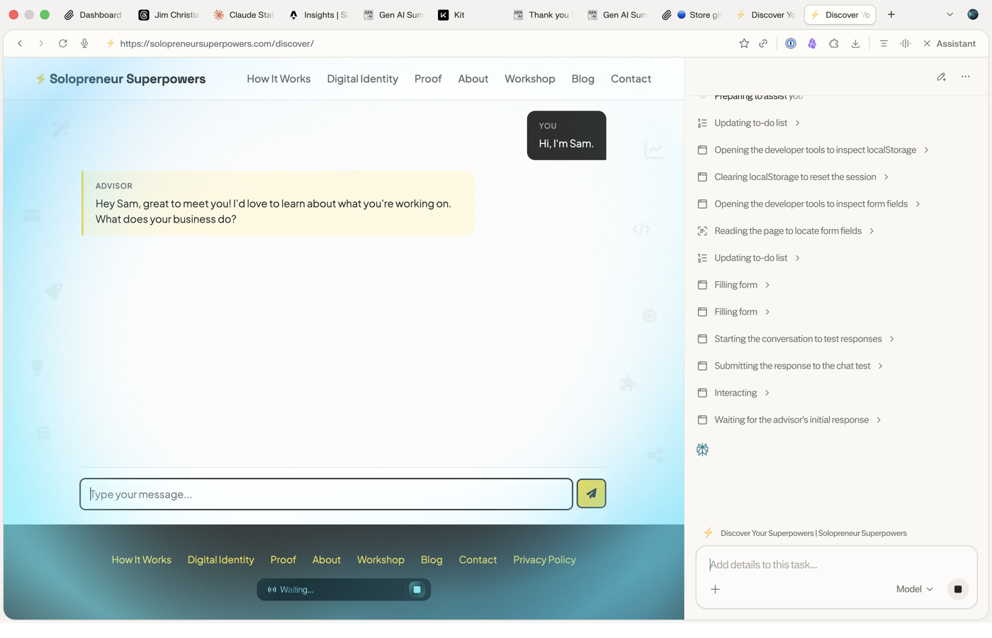The height and width of the screenshot is (638, 992).
Task: Click the plus icon in the task composer
Action: [x=715, y=589]
